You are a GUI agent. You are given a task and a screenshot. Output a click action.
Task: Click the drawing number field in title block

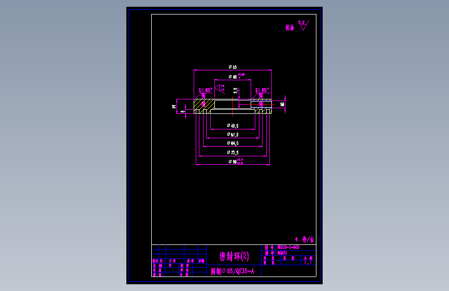pos(296,248)
